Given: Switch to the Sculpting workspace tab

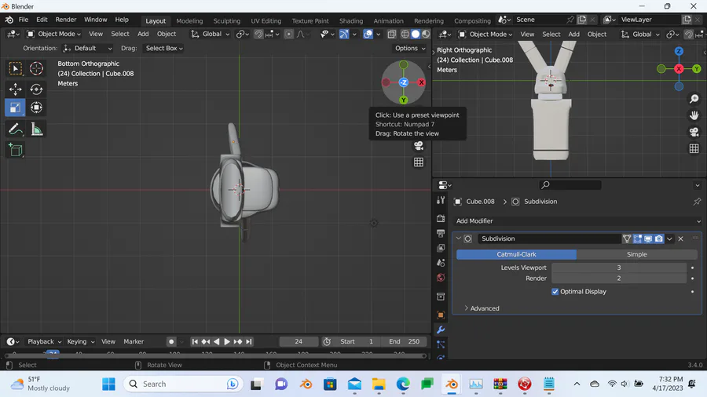Looking at the screenshot, I should pos(226,21).
